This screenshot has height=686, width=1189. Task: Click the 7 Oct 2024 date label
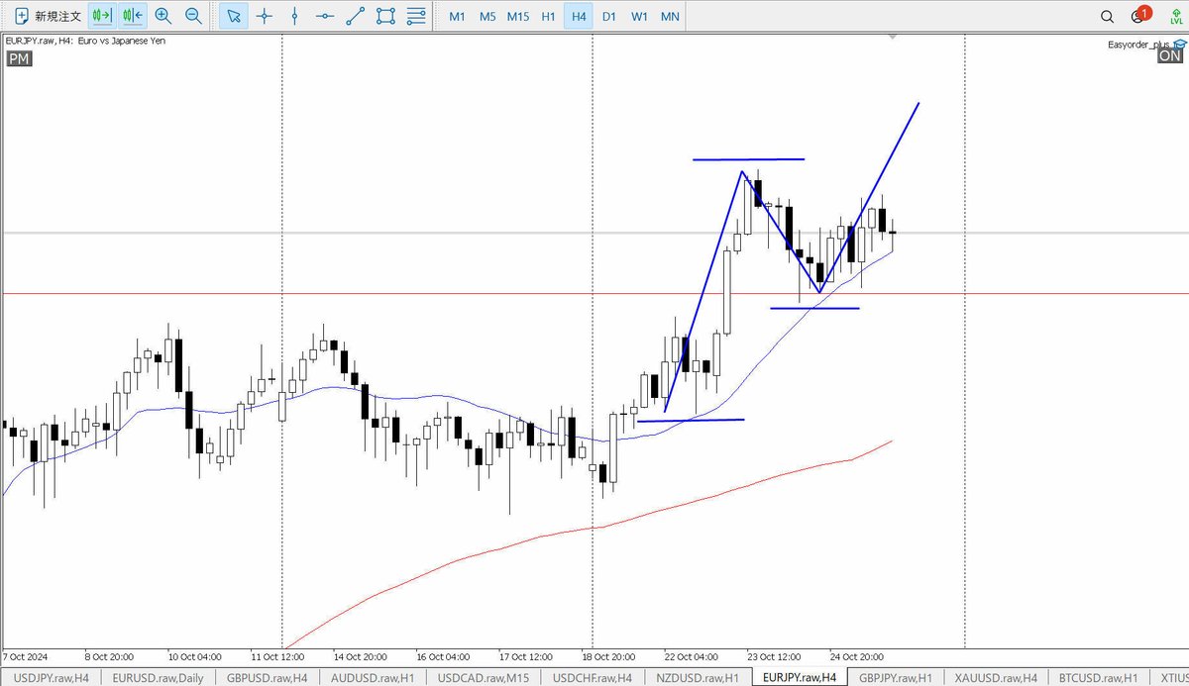[25, 656]
